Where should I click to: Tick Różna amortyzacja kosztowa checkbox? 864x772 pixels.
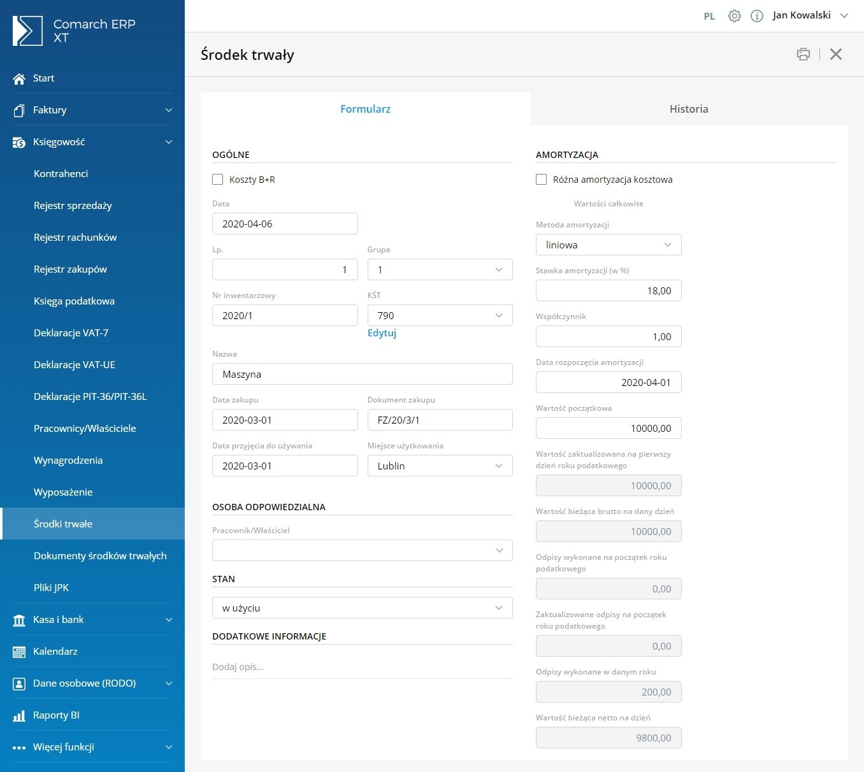pyautogui.click(x=542, y=180)
